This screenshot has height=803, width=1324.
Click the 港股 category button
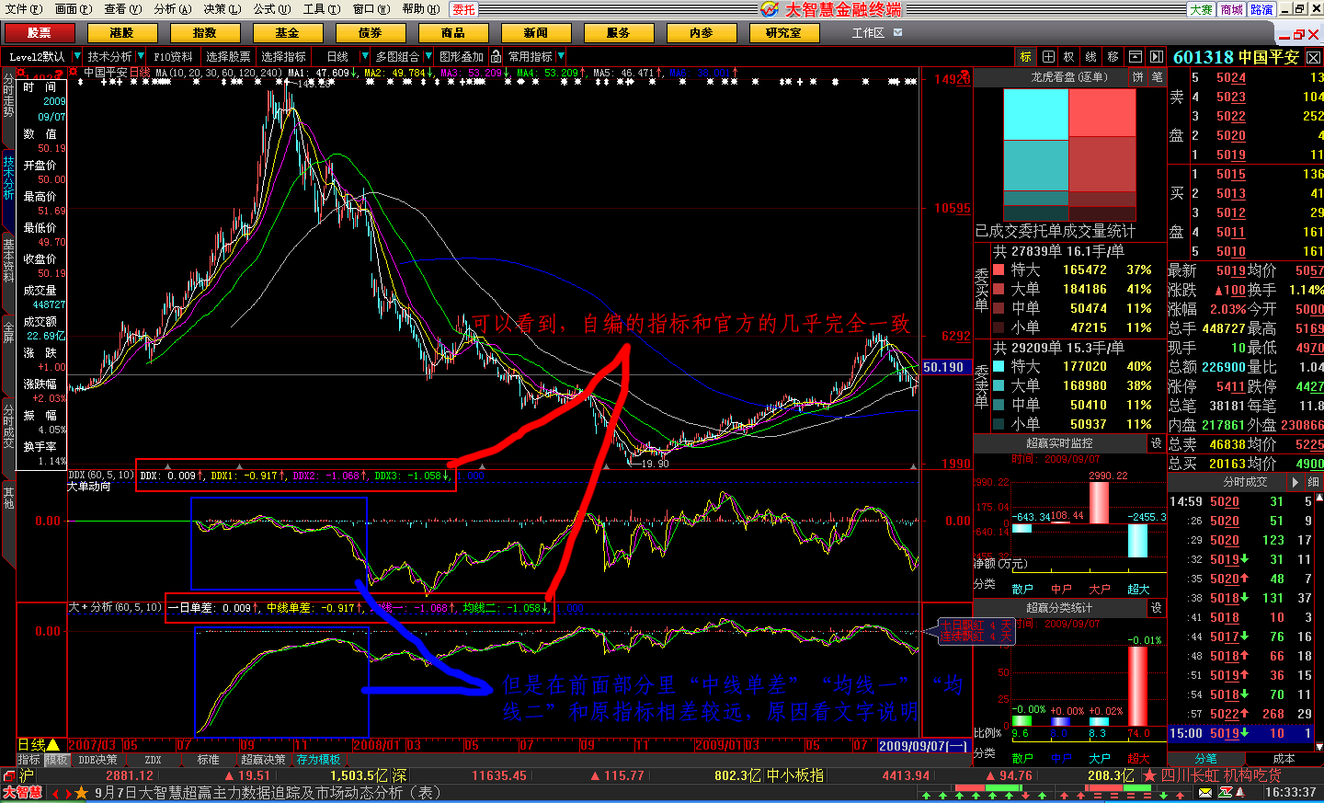point(122,33)
